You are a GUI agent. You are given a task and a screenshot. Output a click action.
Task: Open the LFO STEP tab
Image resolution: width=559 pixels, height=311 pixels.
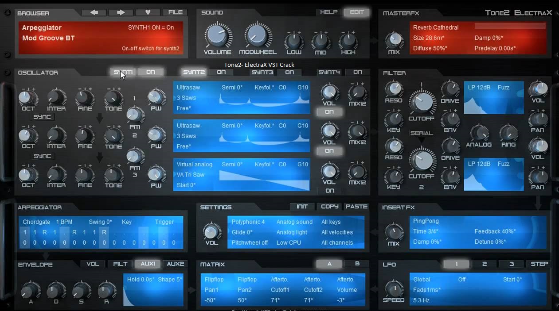coord(539,264)
